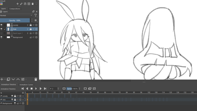Toggle onion skin lightbulb on Yoki layer
197x111 pixels.
coord(28,29)
